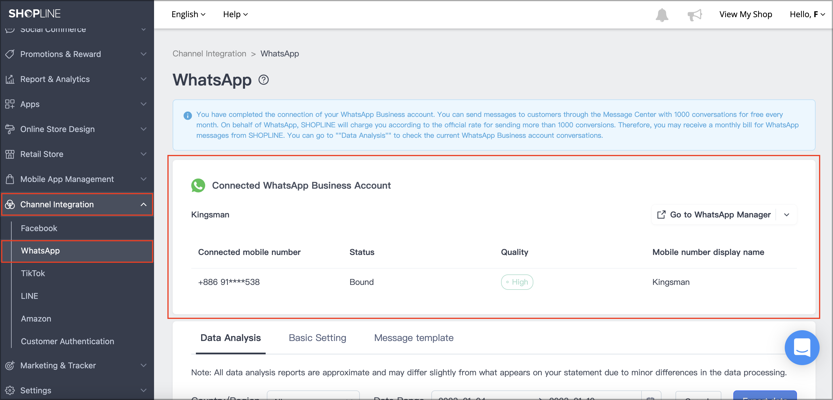Screen dimensions: 833x400
Task: Collapse the Channel Integration chevron
Action: pos(144,204)
